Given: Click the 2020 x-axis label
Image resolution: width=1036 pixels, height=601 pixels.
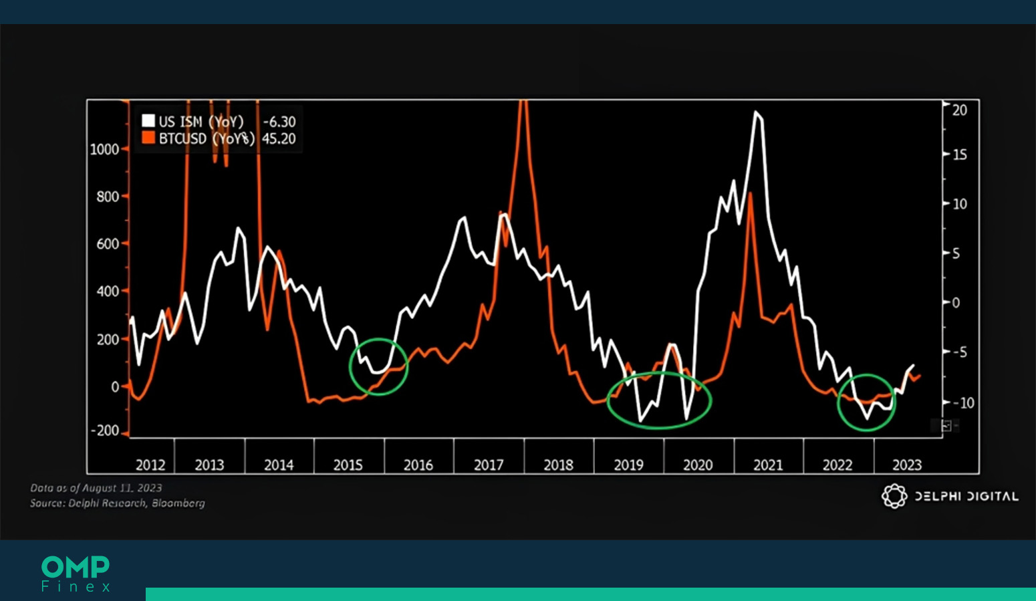Looking at the screenshot, I should (698, 465).
